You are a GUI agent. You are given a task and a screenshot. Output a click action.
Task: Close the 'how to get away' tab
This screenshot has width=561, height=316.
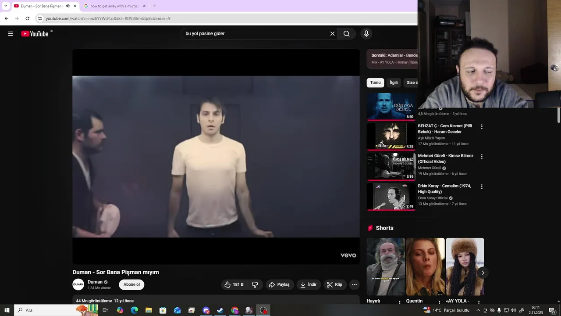(145, 6)
